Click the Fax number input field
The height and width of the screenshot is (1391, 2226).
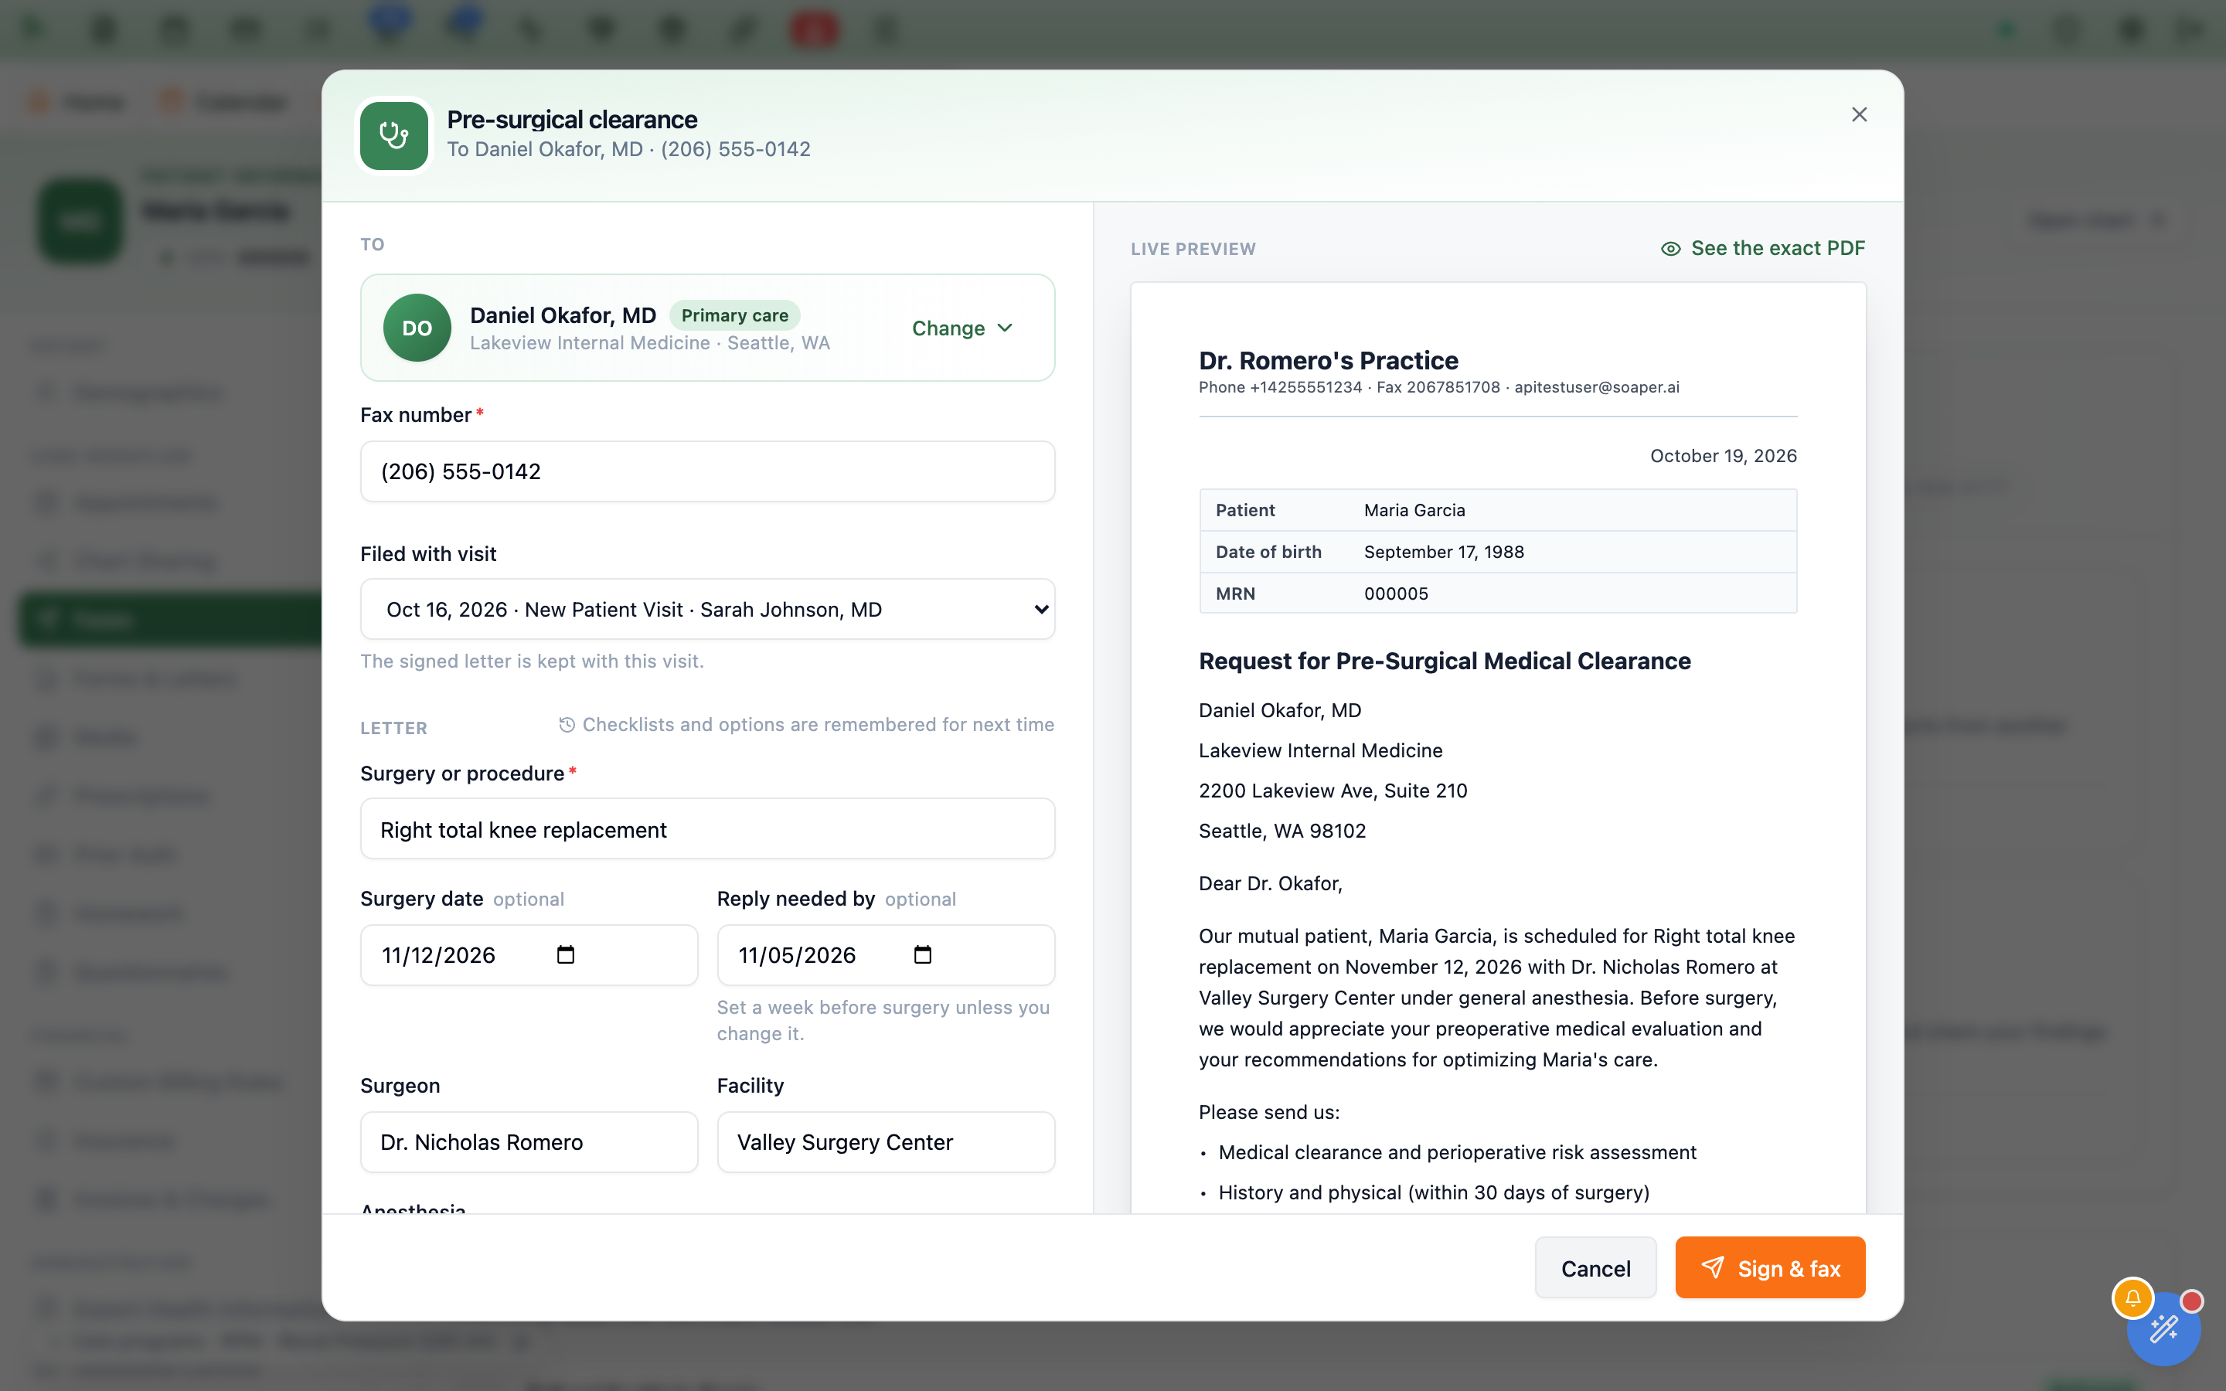(x=707, y=471)
